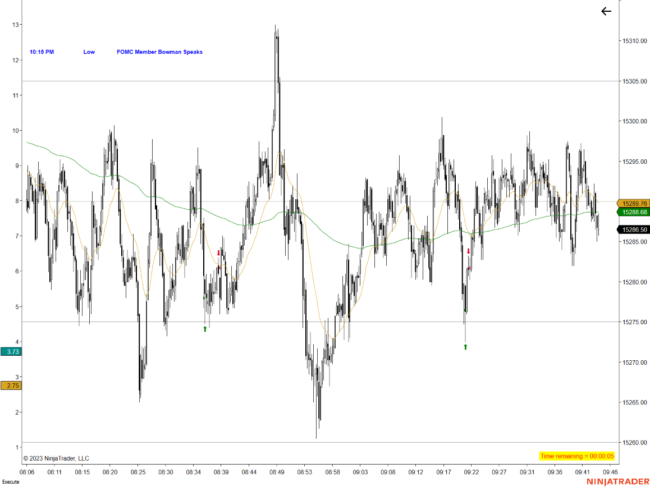
Task: Click the 13 label on left axis
Action: coord(16,25)
